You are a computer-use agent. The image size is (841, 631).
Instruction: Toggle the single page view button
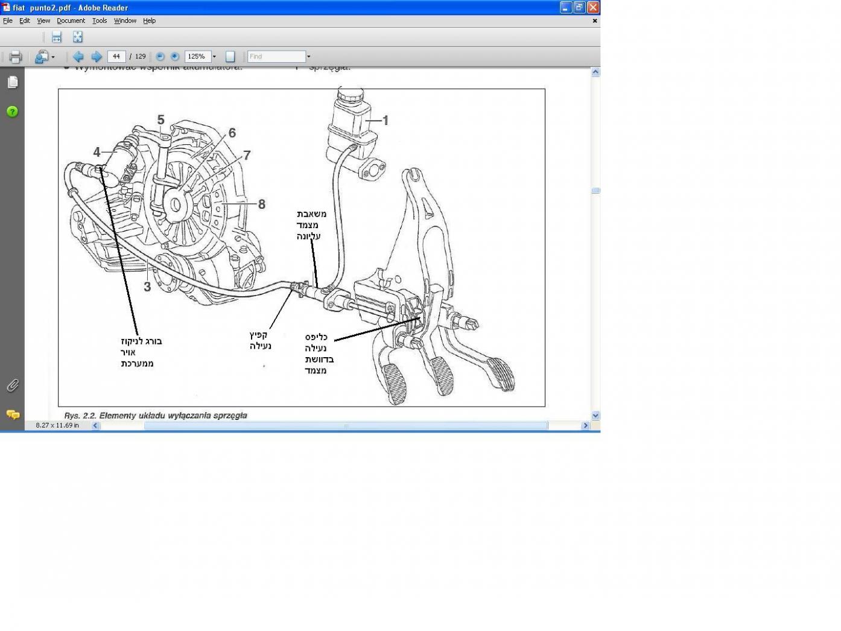click(230, 57)
